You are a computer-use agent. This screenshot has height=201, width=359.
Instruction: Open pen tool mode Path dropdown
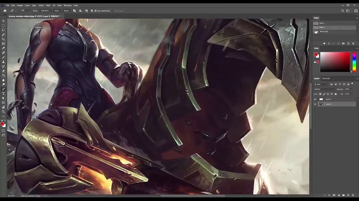click(x=25, y=11)
